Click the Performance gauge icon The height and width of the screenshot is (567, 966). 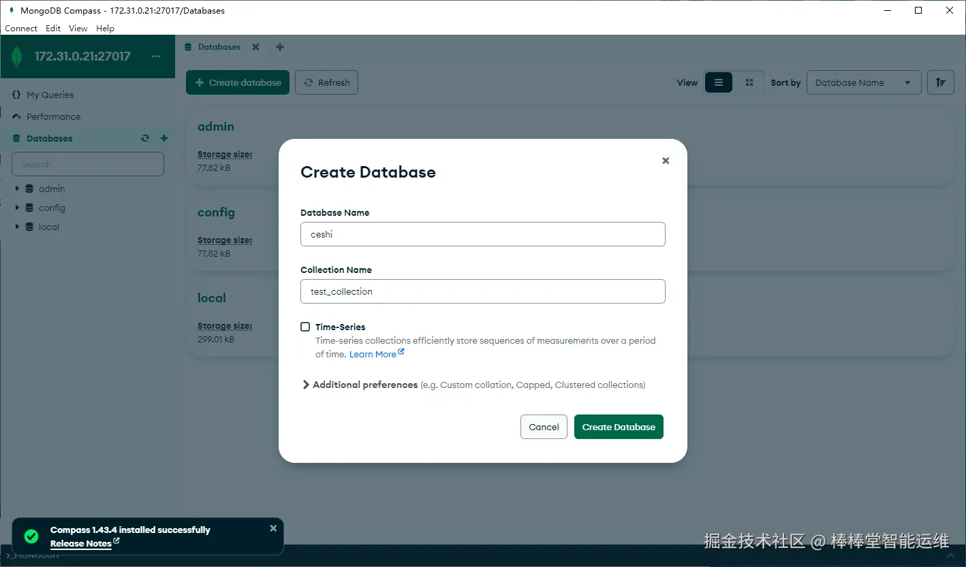point(16,116)
